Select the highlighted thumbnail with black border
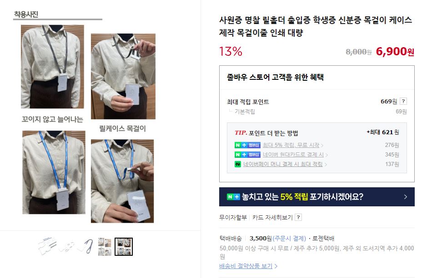The image size is (422, 278). [x=124, y=247]
